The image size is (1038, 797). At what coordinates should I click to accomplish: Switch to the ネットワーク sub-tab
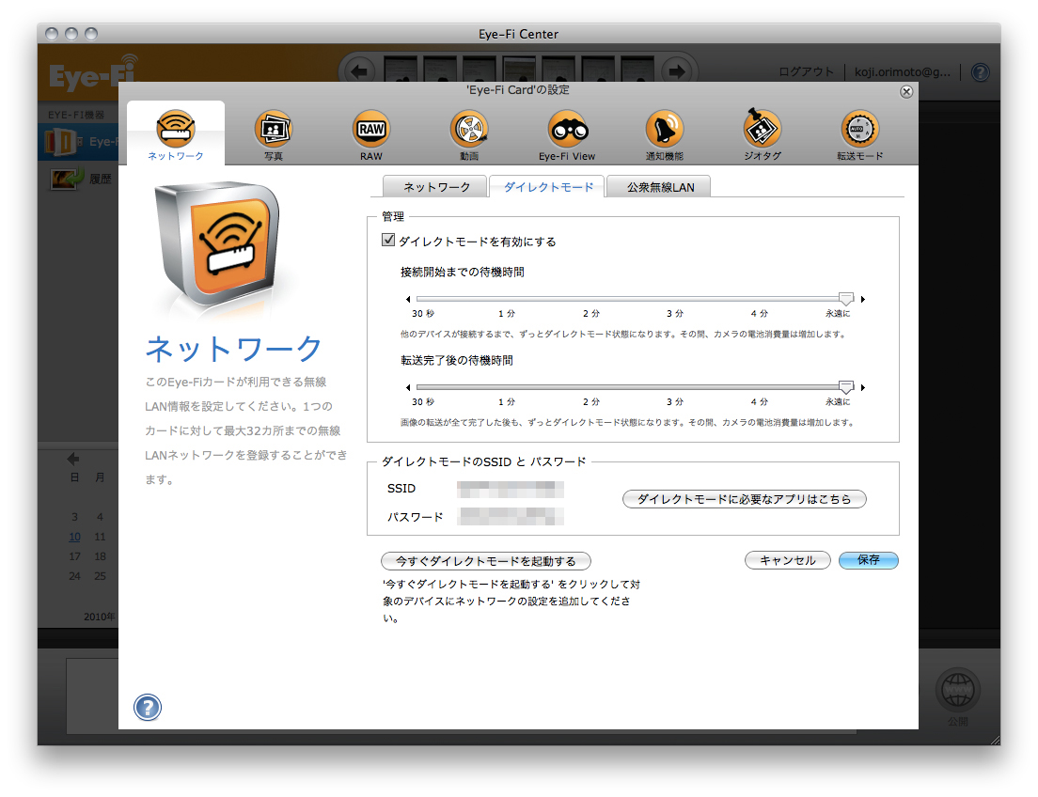[434, 186]
